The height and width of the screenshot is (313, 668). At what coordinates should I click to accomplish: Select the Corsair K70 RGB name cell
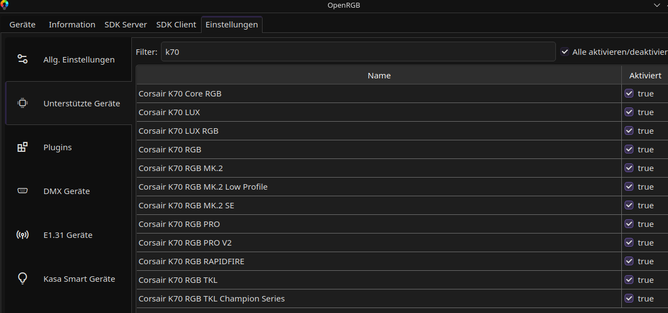(379, 149)
